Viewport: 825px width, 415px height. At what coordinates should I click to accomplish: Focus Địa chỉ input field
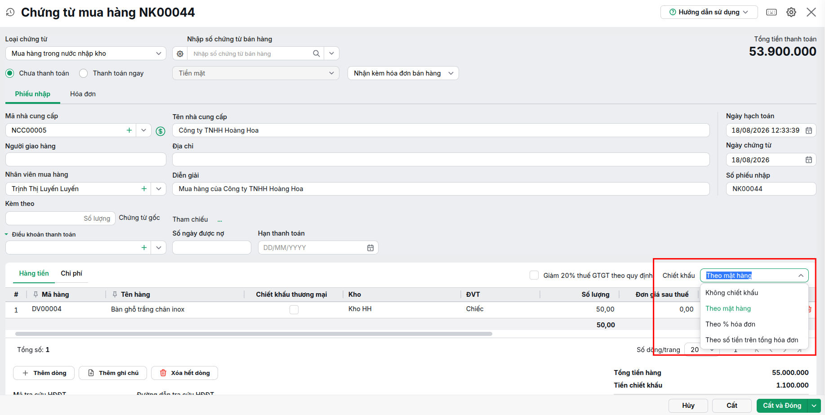tap(441, 160)
